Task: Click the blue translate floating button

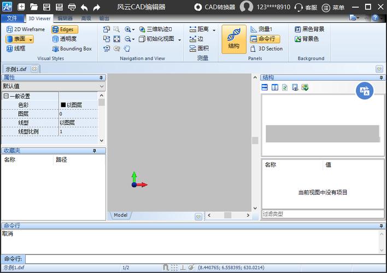Action: click(365, 91)
